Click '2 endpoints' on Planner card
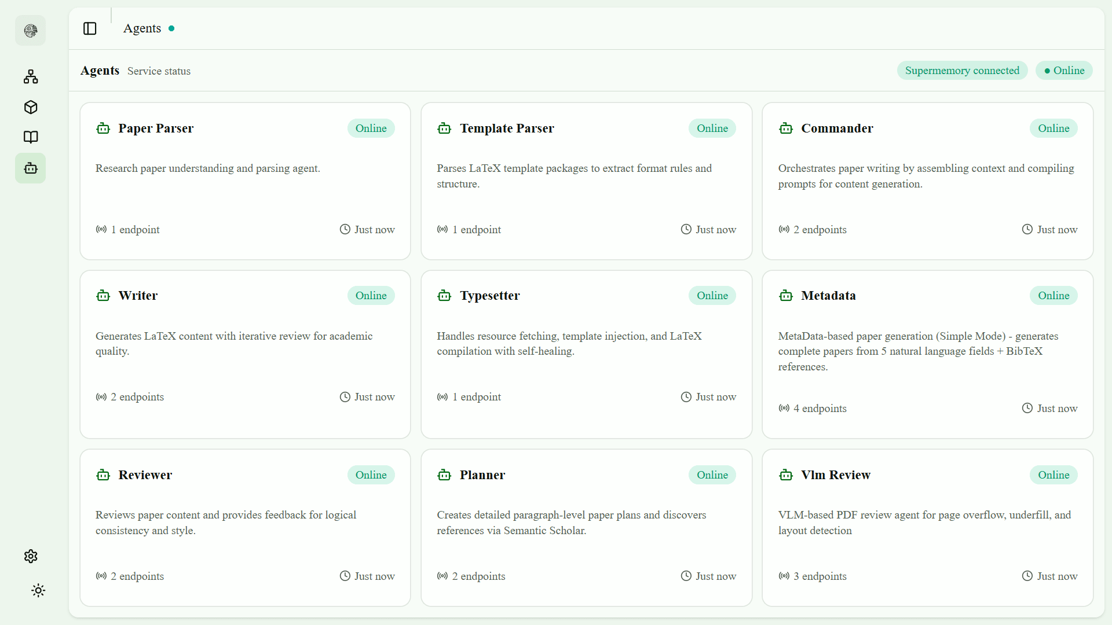The height and width of the screenshot is (625, 1112). [478, 576]
